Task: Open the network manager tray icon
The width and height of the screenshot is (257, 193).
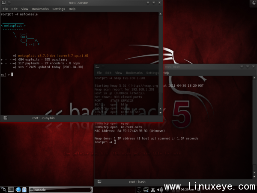Action: tap(146, 190)
